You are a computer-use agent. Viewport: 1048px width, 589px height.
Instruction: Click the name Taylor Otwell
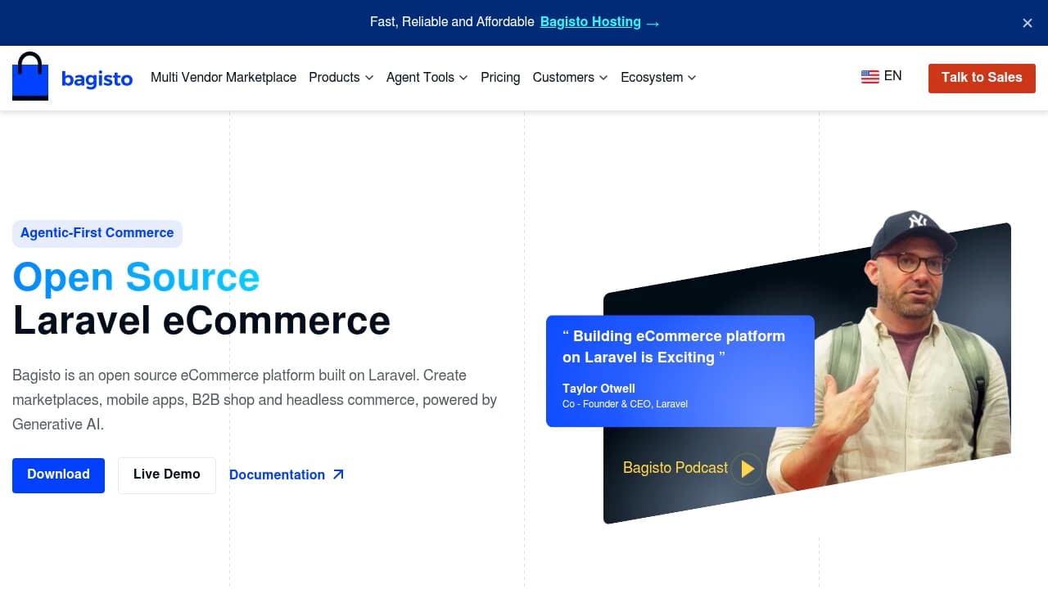[x=599, y=389]
